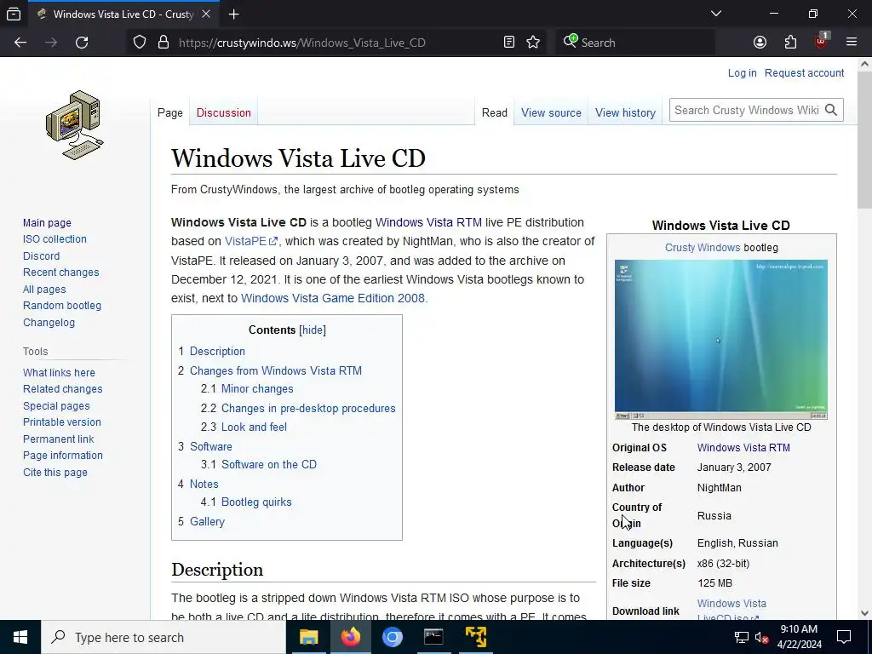Open the ISO collection link
Viewport: 872px width, 654px height.
pos(54,239)
